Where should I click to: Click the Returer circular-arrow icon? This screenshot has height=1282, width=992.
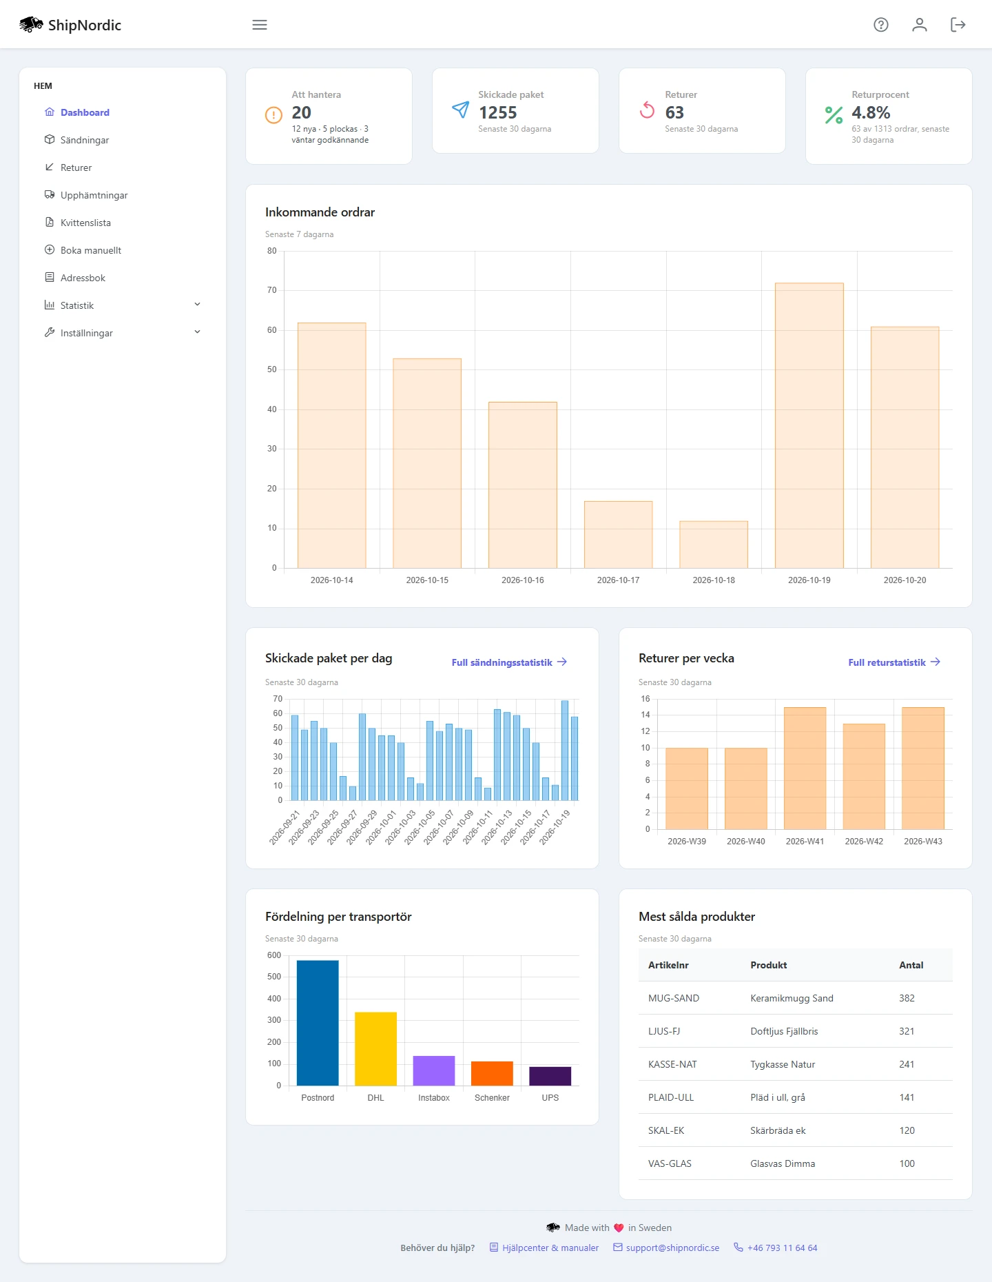tap(647, 110)
